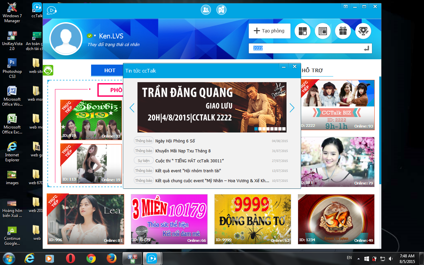Show next banner in news popup
The height and width of the screenshot is (265, 424).
click(x=292, y=108)
